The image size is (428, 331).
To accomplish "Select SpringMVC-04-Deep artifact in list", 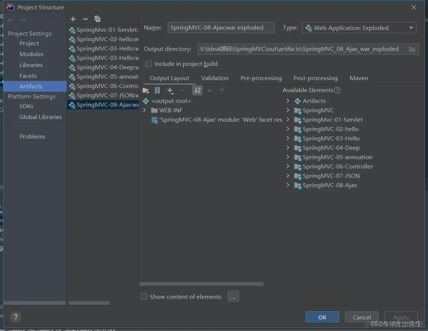I will (103, 67).
